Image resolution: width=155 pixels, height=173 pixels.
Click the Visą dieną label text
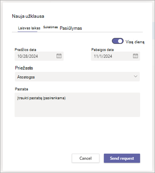tap(135, 42)
